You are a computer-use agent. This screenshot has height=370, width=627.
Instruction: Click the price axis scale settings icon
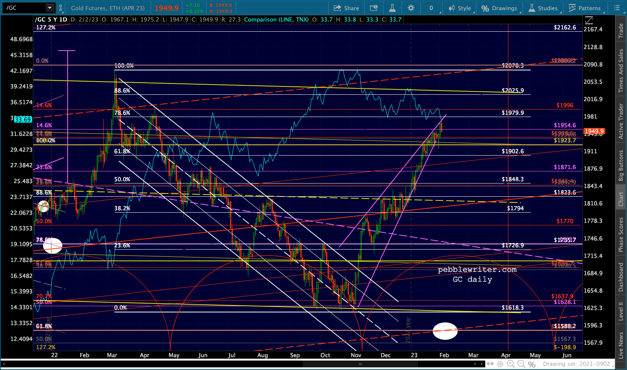589,20
